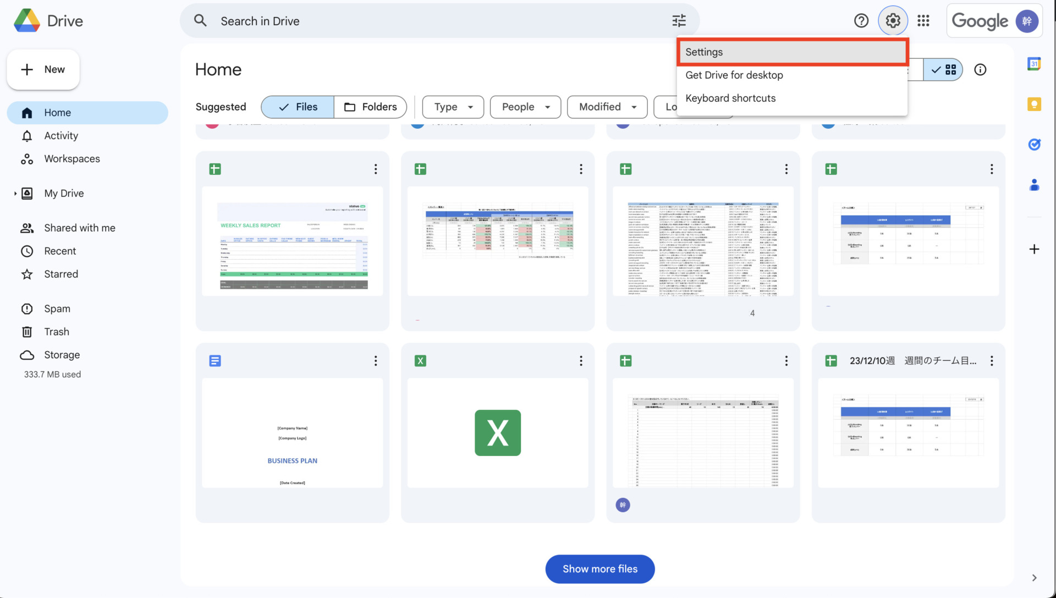
Task: Toggle the Files filter chip
Action: click(x=296, y=107)
